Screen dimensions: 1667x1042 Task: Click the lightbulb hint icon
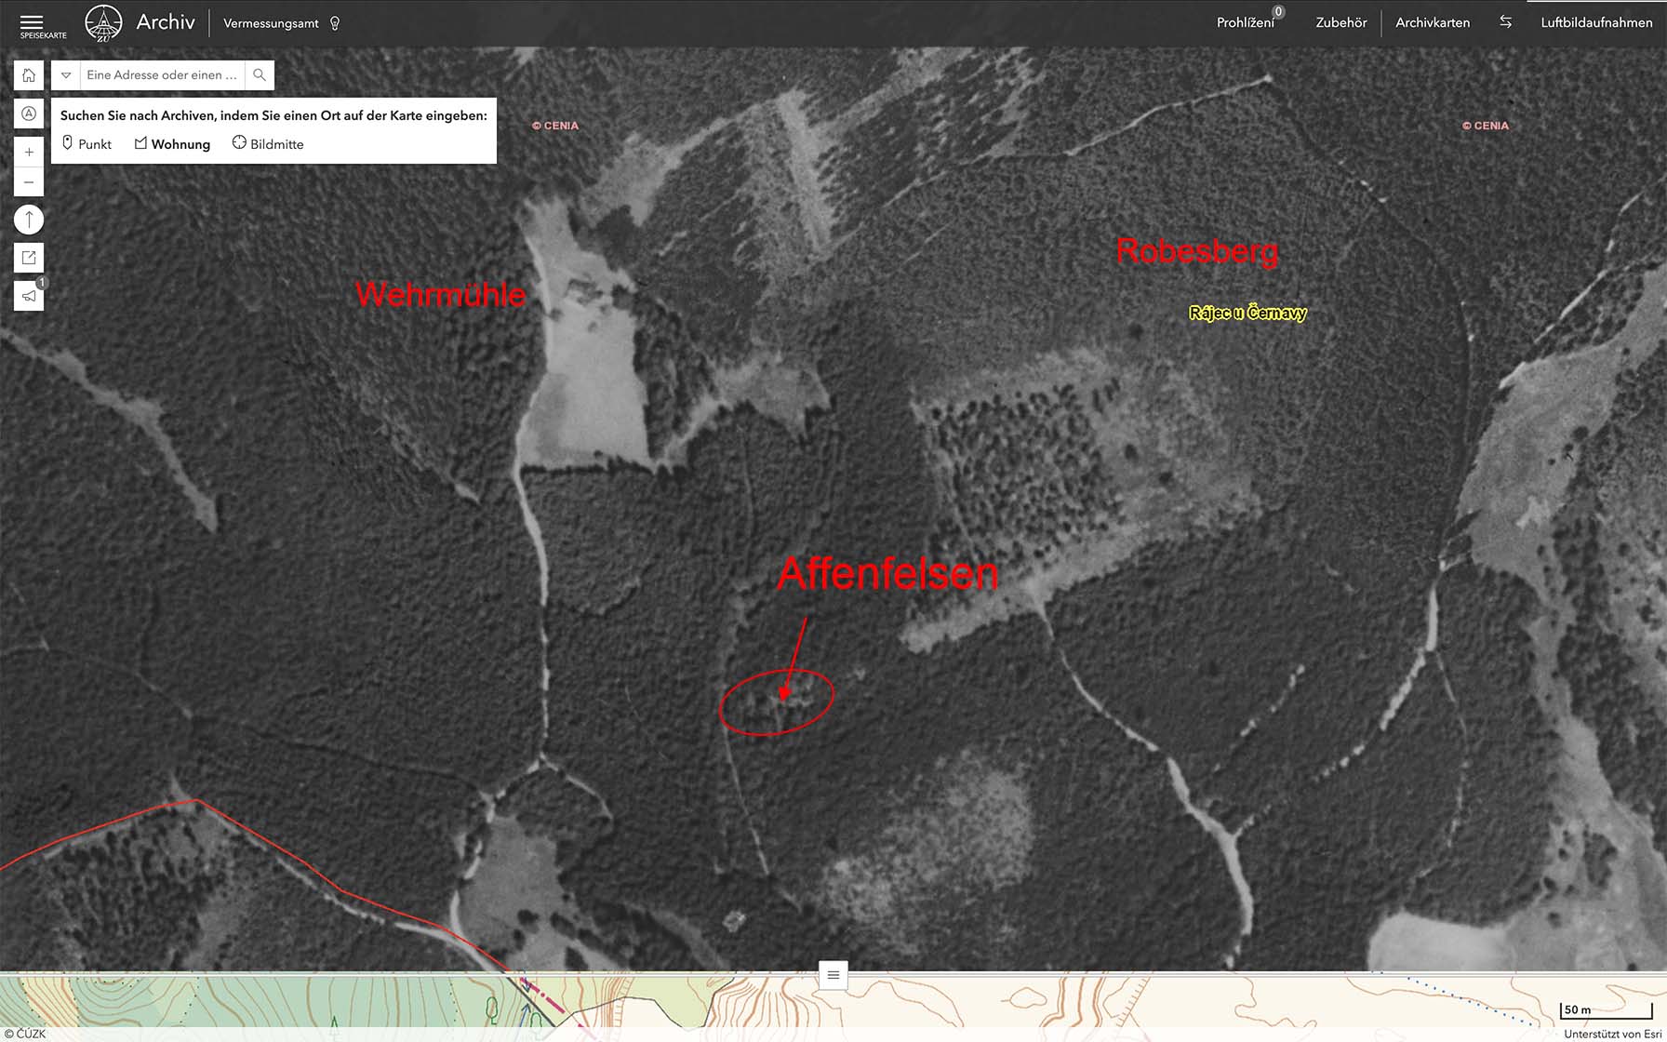[x=335, y=23]
